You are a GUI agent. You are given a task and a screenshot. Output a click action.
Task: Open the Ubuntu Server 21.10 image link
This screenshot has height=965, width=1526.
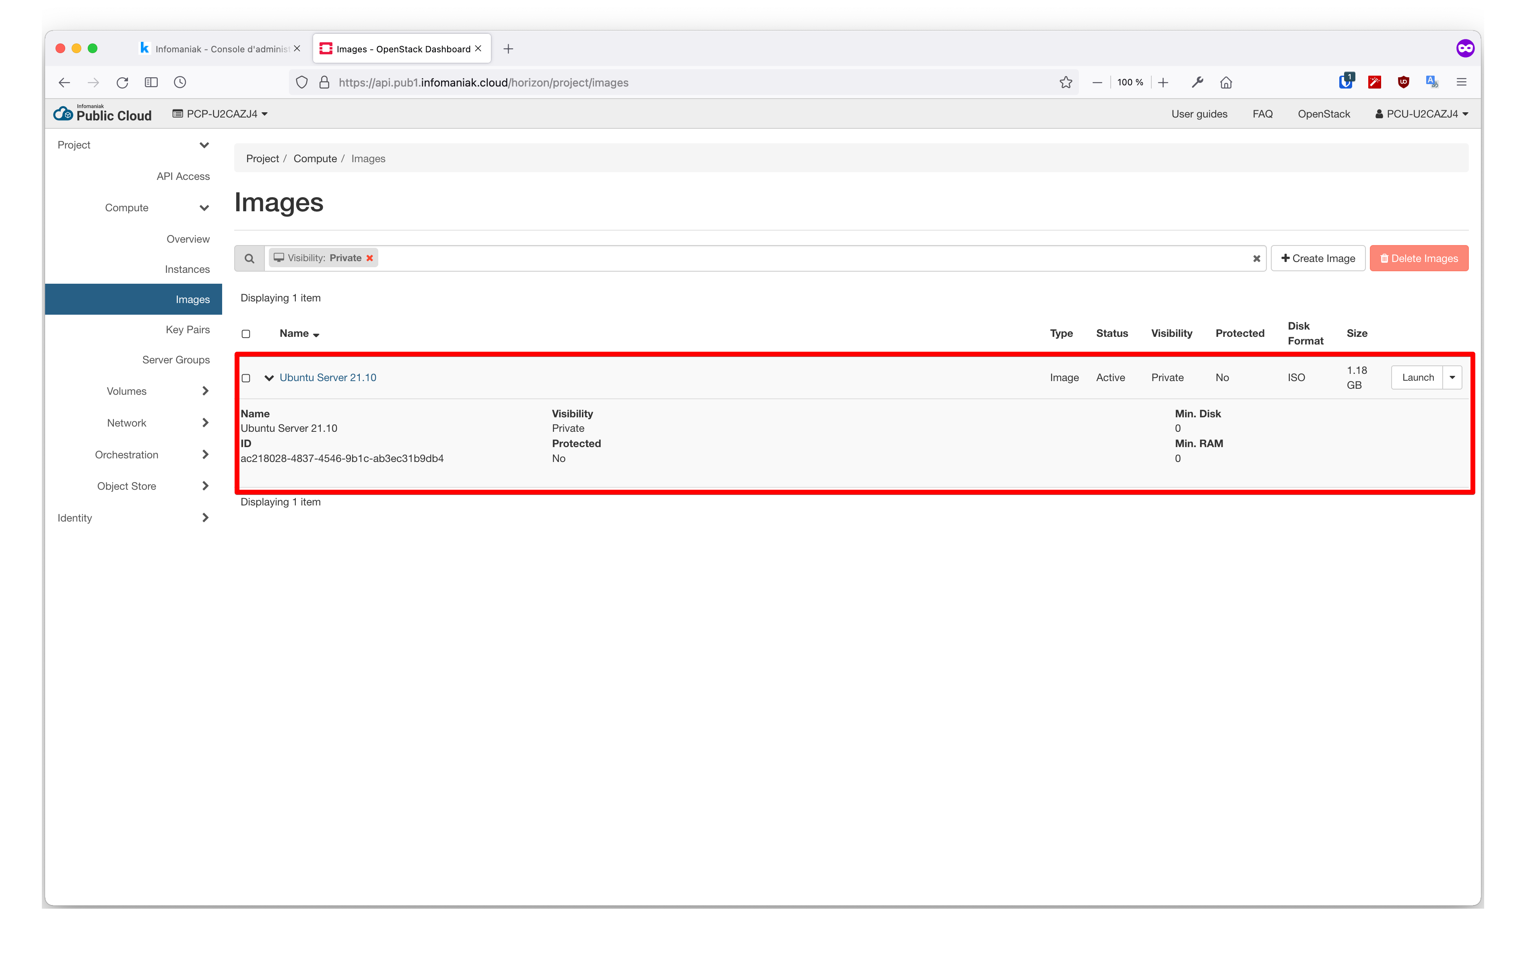328,377
